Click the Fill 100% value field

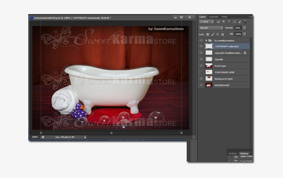coord(238,34)
